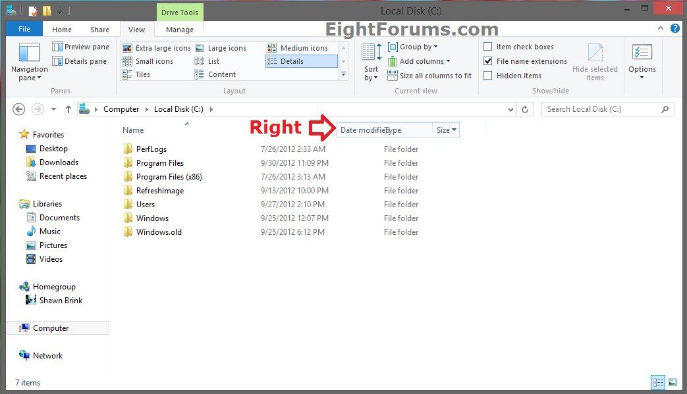This screenshot has height=394, width=687.
Task: Click the Size column dropdown arrow
Action: 454,130
